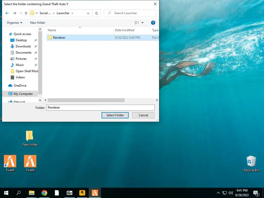
Task: Close the Select folder dialog window
Action: pos(155,4)
